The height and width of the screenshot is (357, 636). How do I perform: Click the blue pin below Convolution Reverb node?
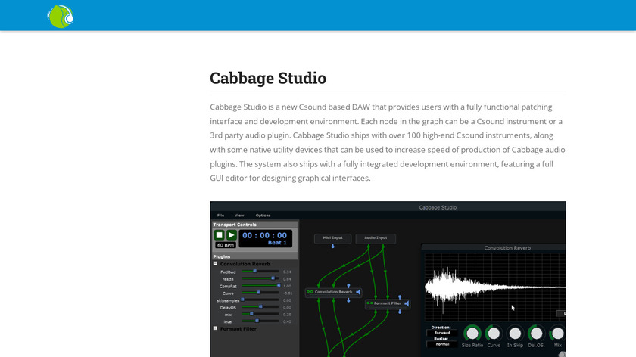click(348, 300)
